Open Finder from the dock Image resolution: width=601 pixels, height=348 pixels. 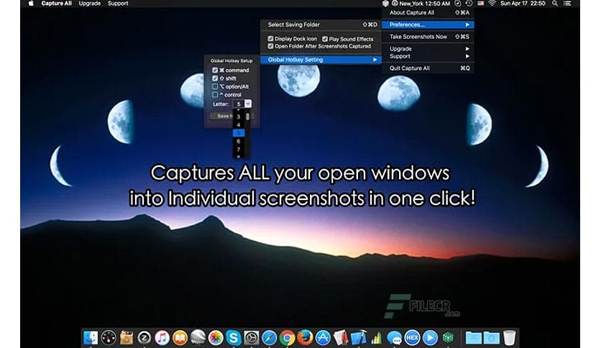[91, 337]
